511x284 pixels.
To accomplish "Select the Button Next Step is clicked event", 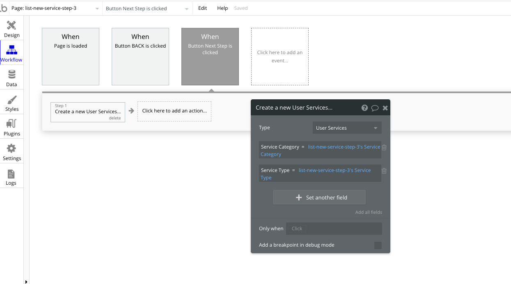I will 210,57.
